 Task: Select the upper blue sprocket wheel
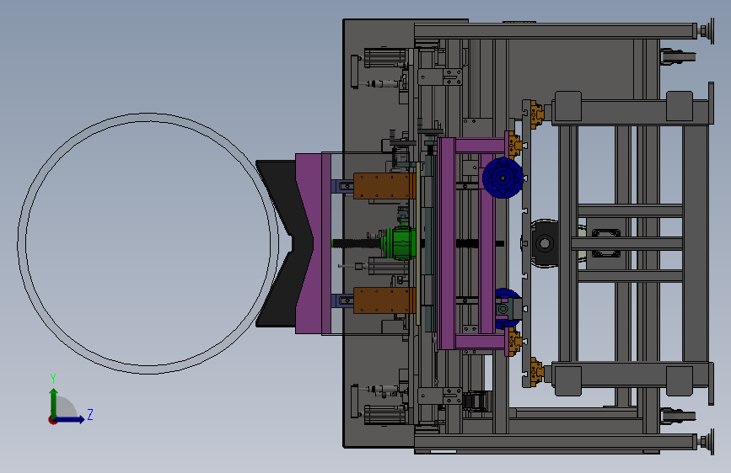click(503, 178)
